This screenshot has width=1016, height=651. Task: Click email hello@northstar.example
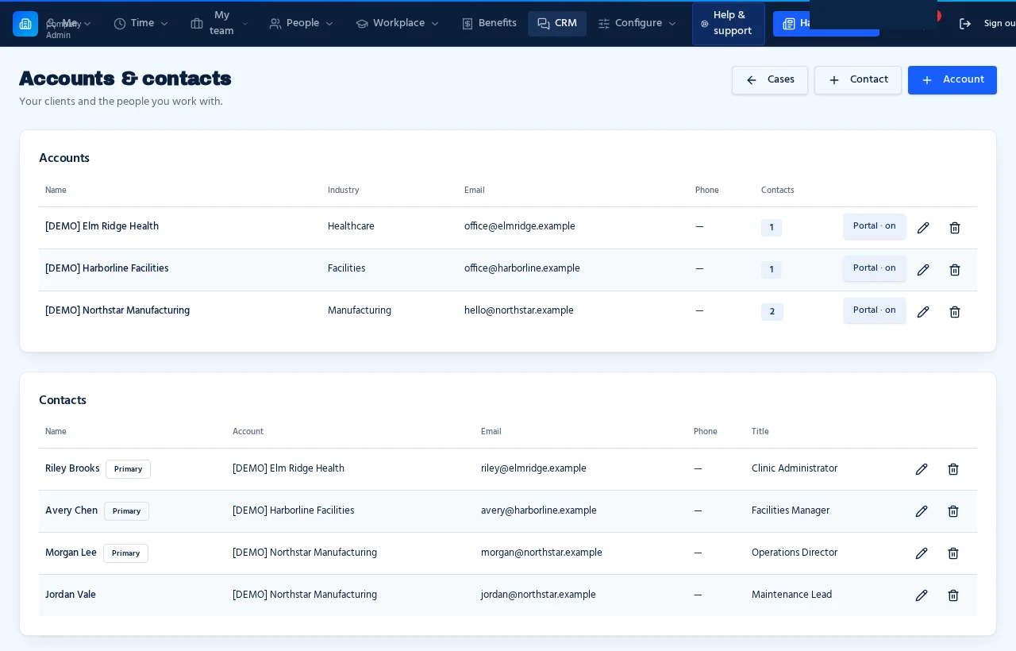519,311
